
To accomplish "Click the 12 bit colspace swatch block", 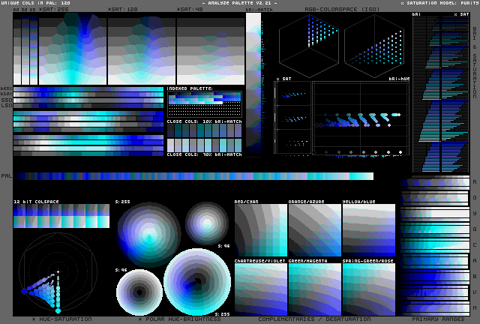I will (61, 216).
